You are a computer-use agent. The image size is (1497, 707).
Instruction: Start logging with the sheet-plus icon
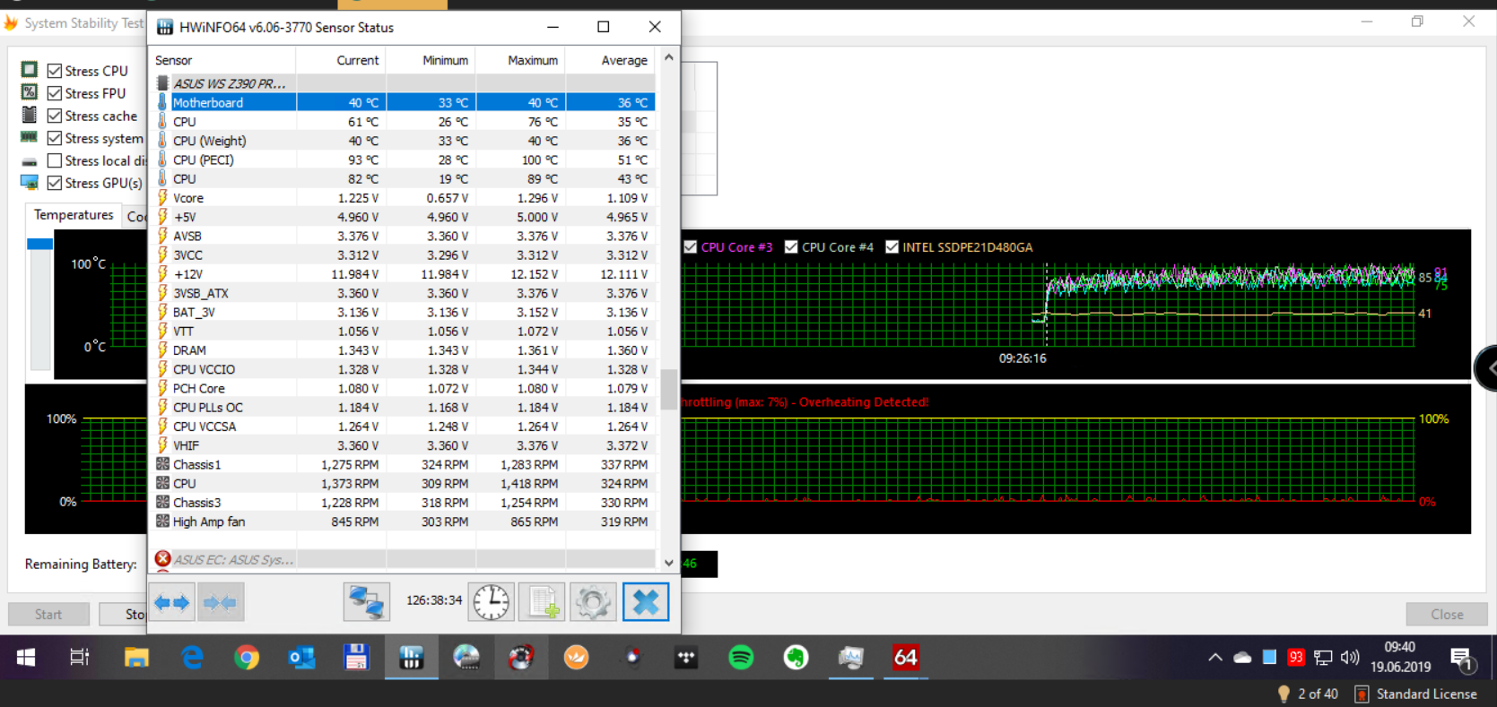click(543, 602)
